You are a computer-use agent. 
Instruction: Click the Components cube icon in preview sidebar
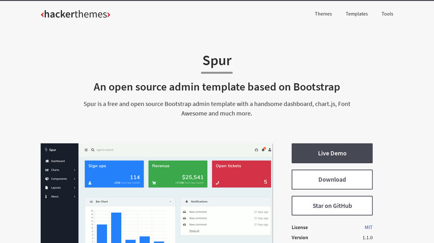coord(47,179)
